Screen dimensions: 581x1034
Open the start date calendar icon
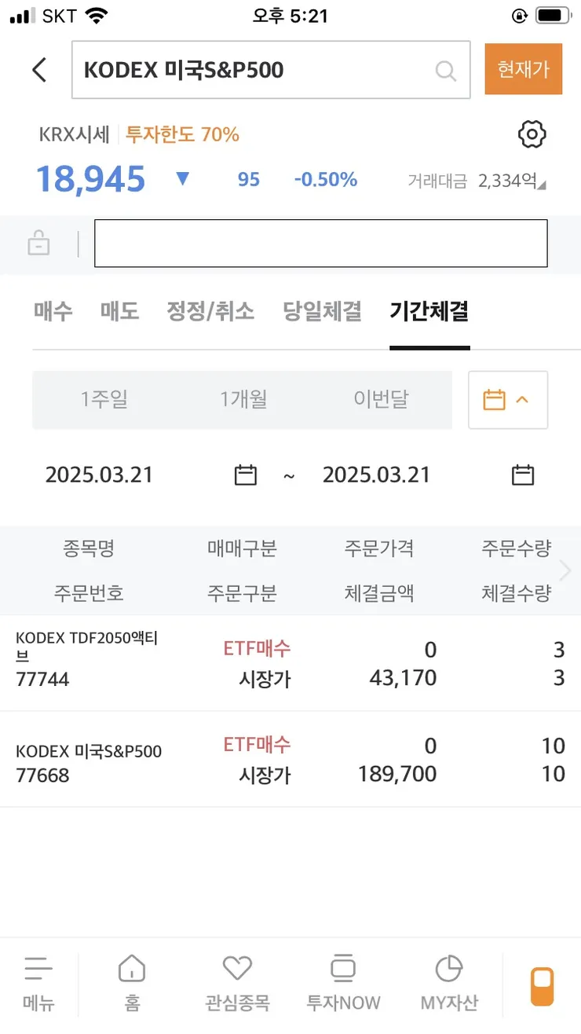pyautogui.click(x=246, y=475)
